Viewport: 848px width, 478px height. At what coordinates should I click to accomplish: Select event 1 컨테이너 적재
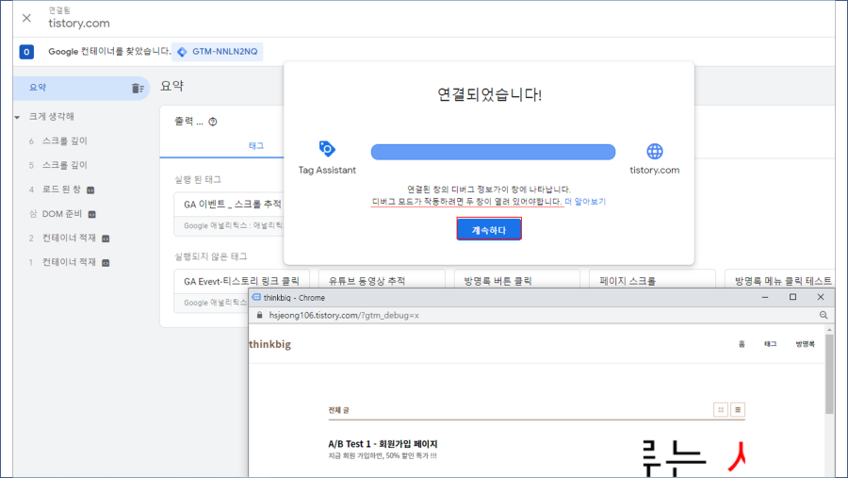pos(69,262)
